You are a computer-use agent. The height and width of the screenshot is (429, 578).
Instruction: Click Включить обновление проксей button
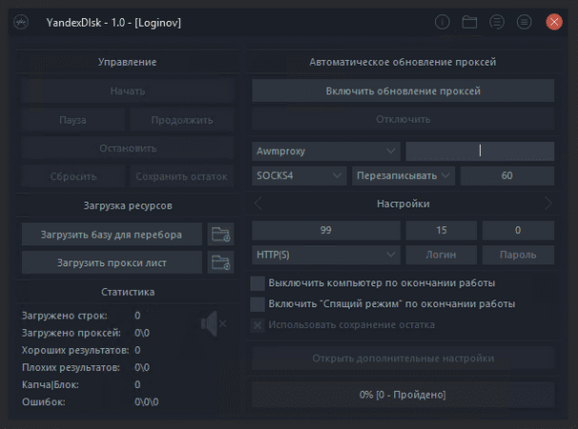pyautogui.click(x=403, y=91)
